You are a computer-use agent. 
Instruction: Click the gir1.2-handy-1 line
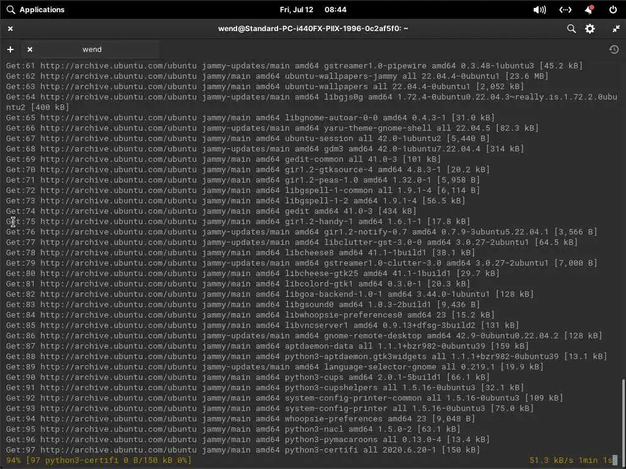pyautogui.click(x=238, y=221)
